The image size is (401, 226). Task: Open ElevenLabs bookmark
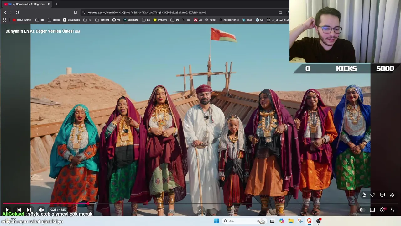71,20
